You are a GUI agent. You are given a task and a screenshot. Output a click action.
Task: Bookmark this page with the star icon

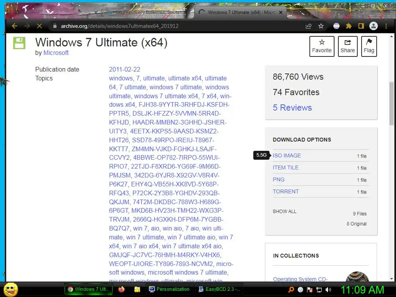[321, 26]
